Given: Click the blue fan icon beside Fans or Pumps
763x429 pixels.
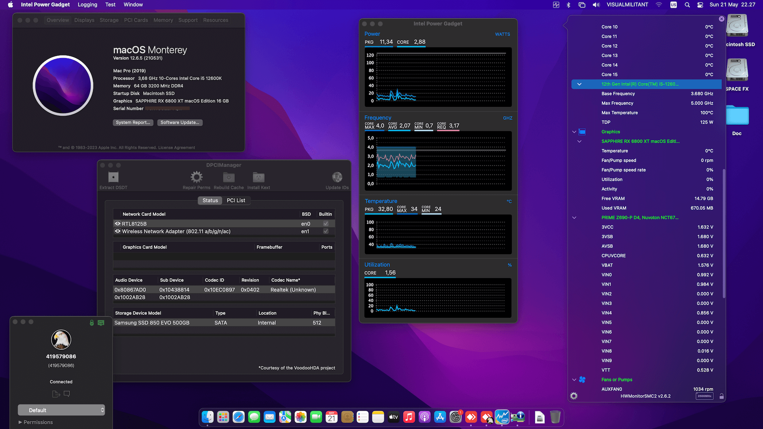Looking at the screenshot, I should 582,380.
